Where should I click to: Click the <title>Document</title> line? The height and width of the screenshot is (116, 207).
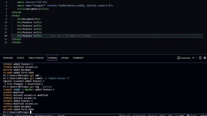click(33, 9)
